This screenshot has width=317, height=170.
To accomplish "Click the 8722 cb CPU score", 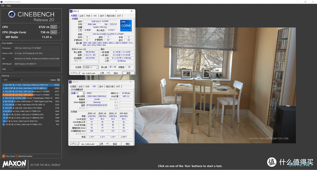I will 44,27.
